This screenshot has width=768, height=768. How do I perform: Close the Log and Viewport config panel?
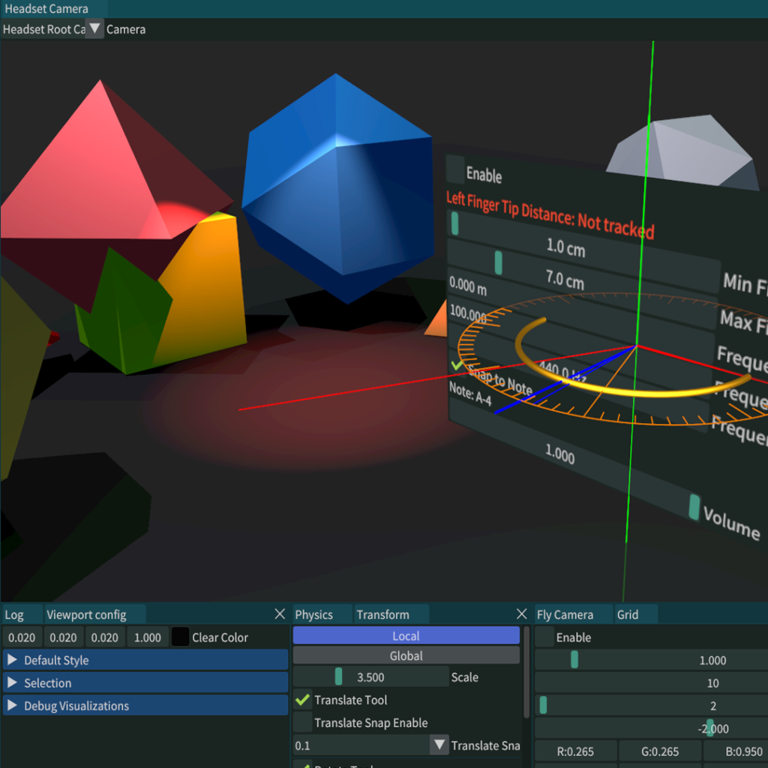click(x=280, y=614)
